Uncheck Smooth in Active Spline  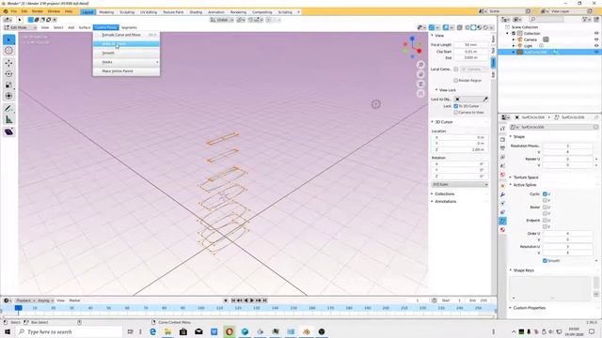pyautogui.click(x=545, y=261)
